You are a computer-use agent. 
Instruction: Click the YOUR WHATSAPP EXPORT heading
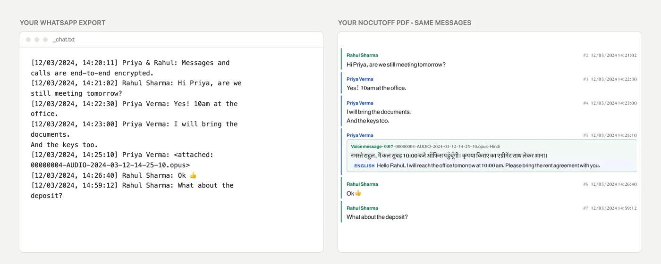(x=63, y=23)
